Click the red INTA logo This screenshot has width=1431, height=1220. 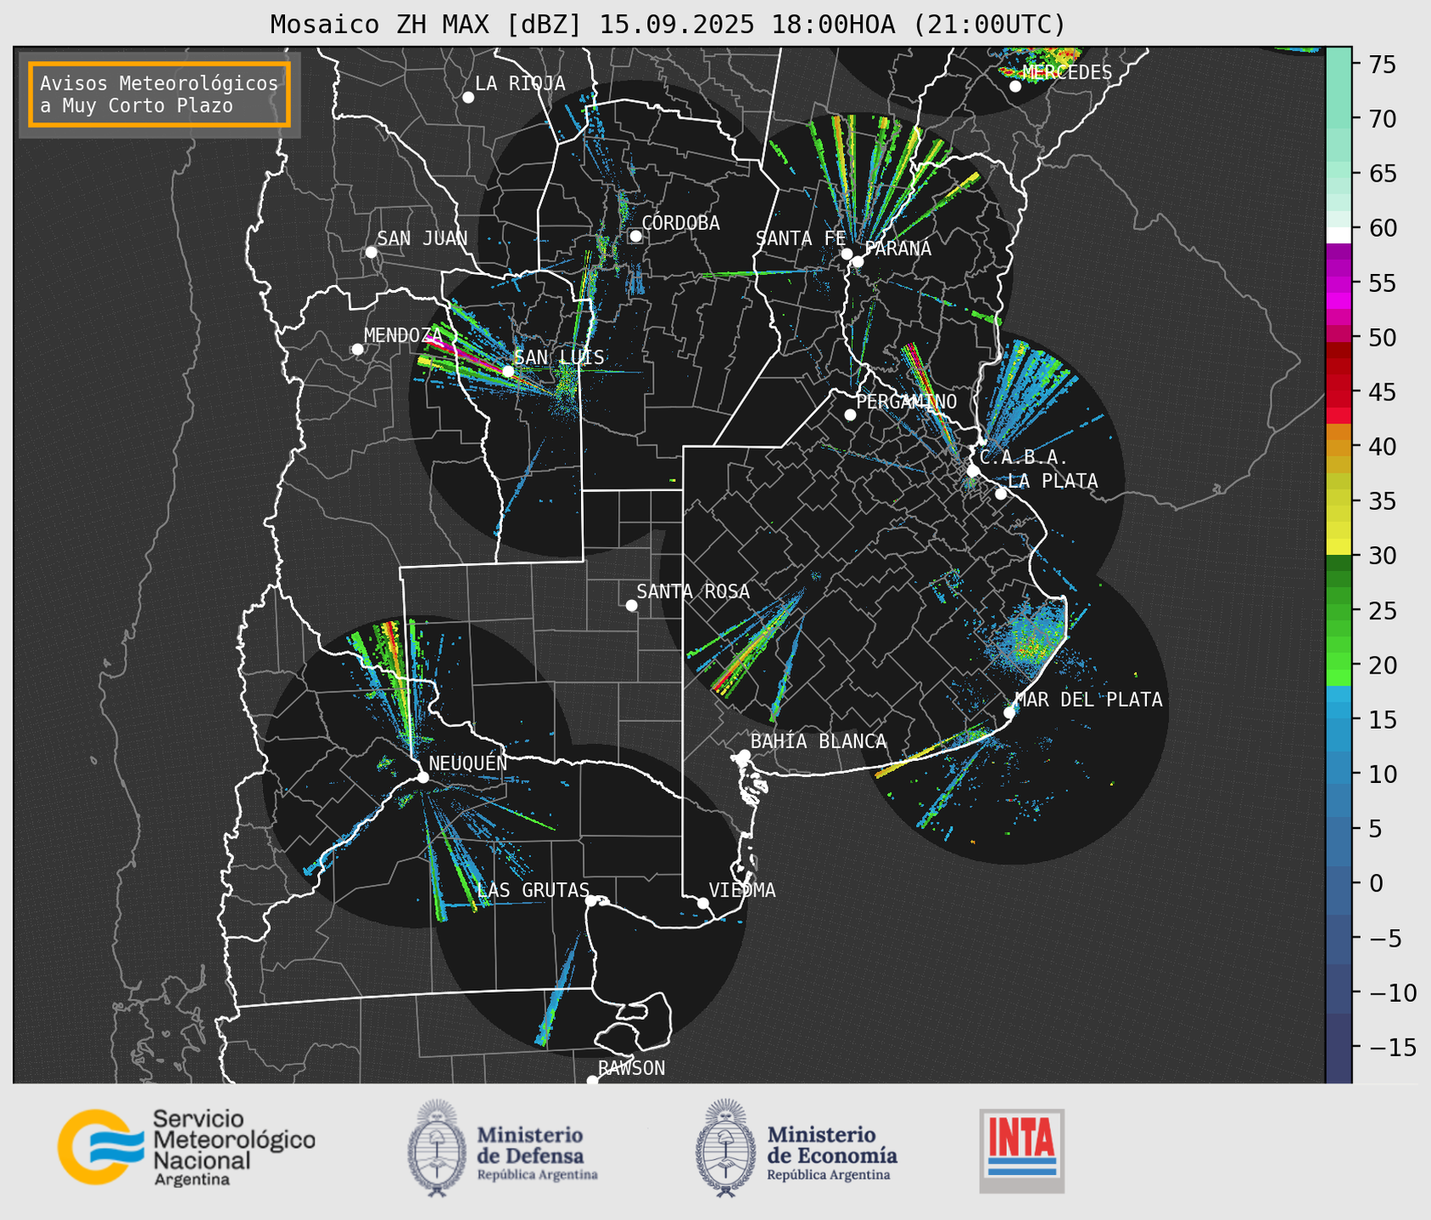click(x=1021, y=1150)
